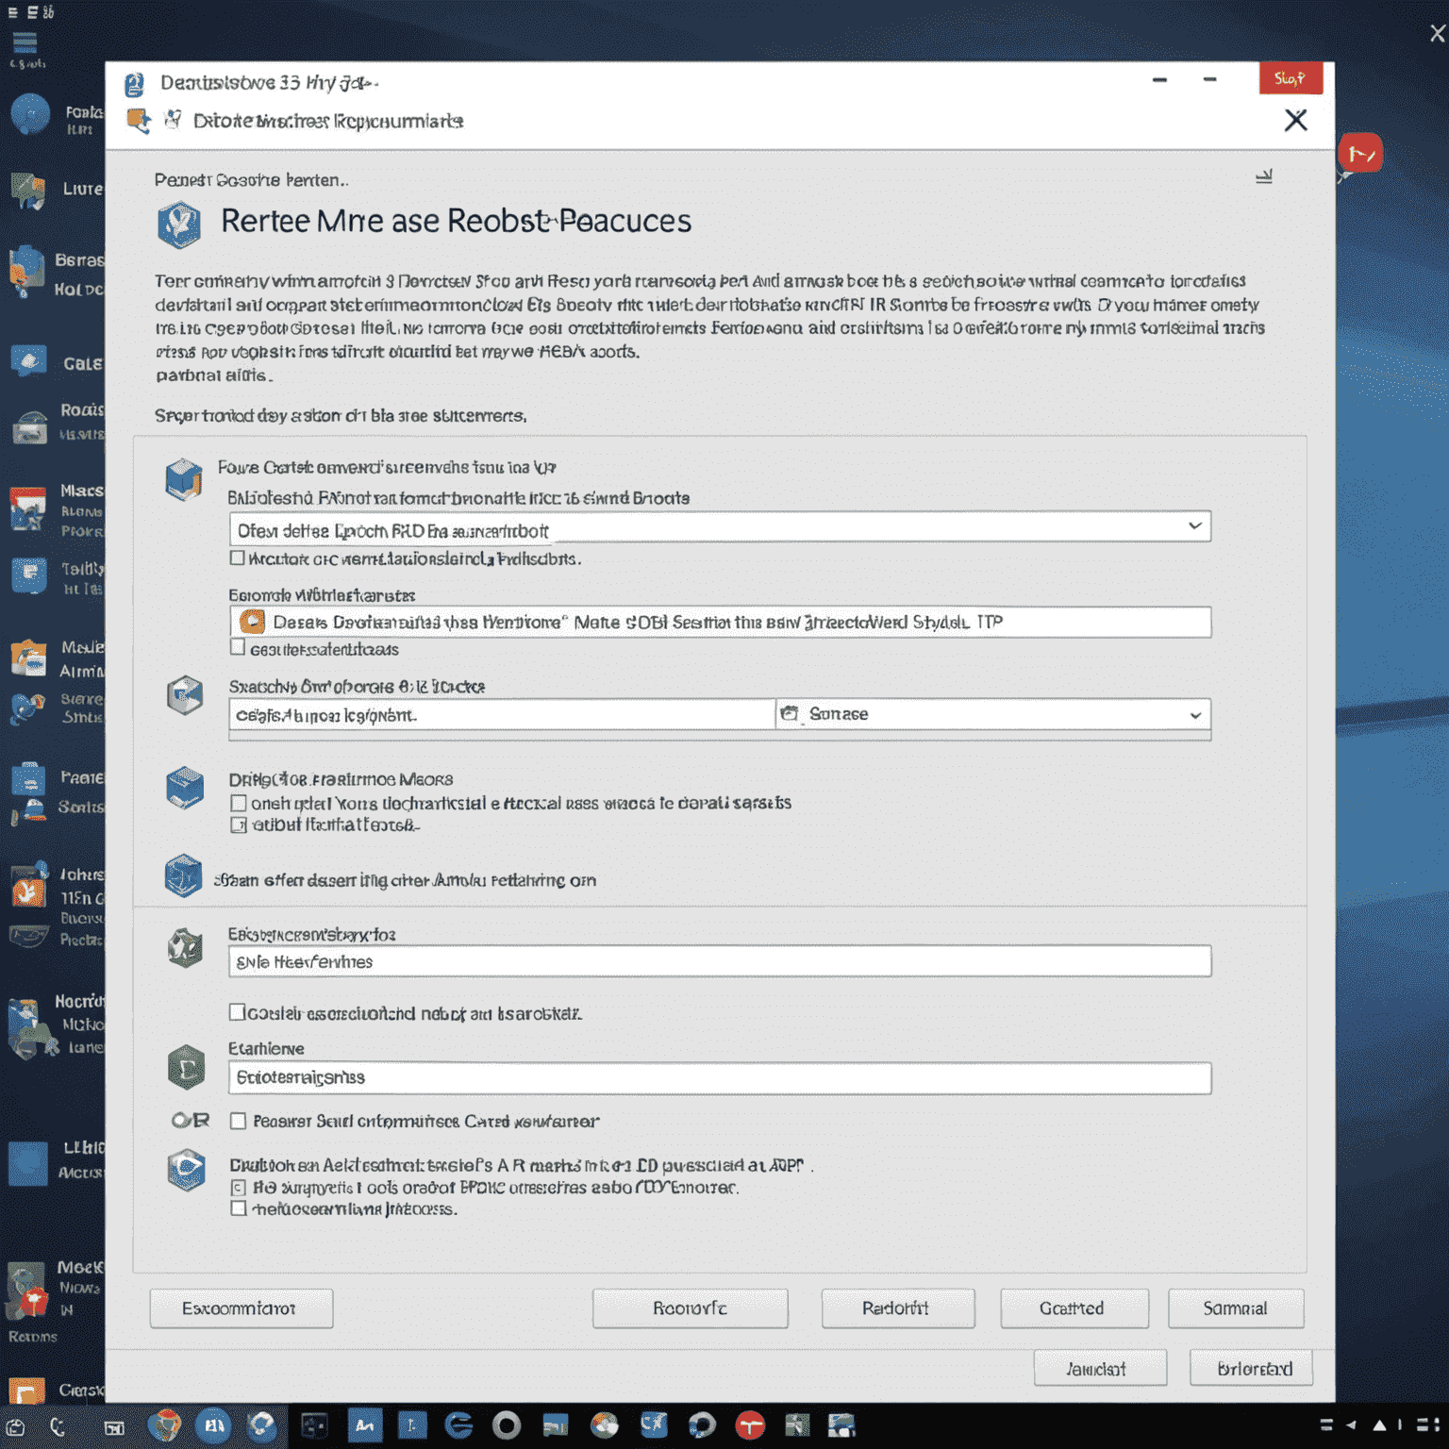Click the leftmost taskbar start icon

[16, 1426]
